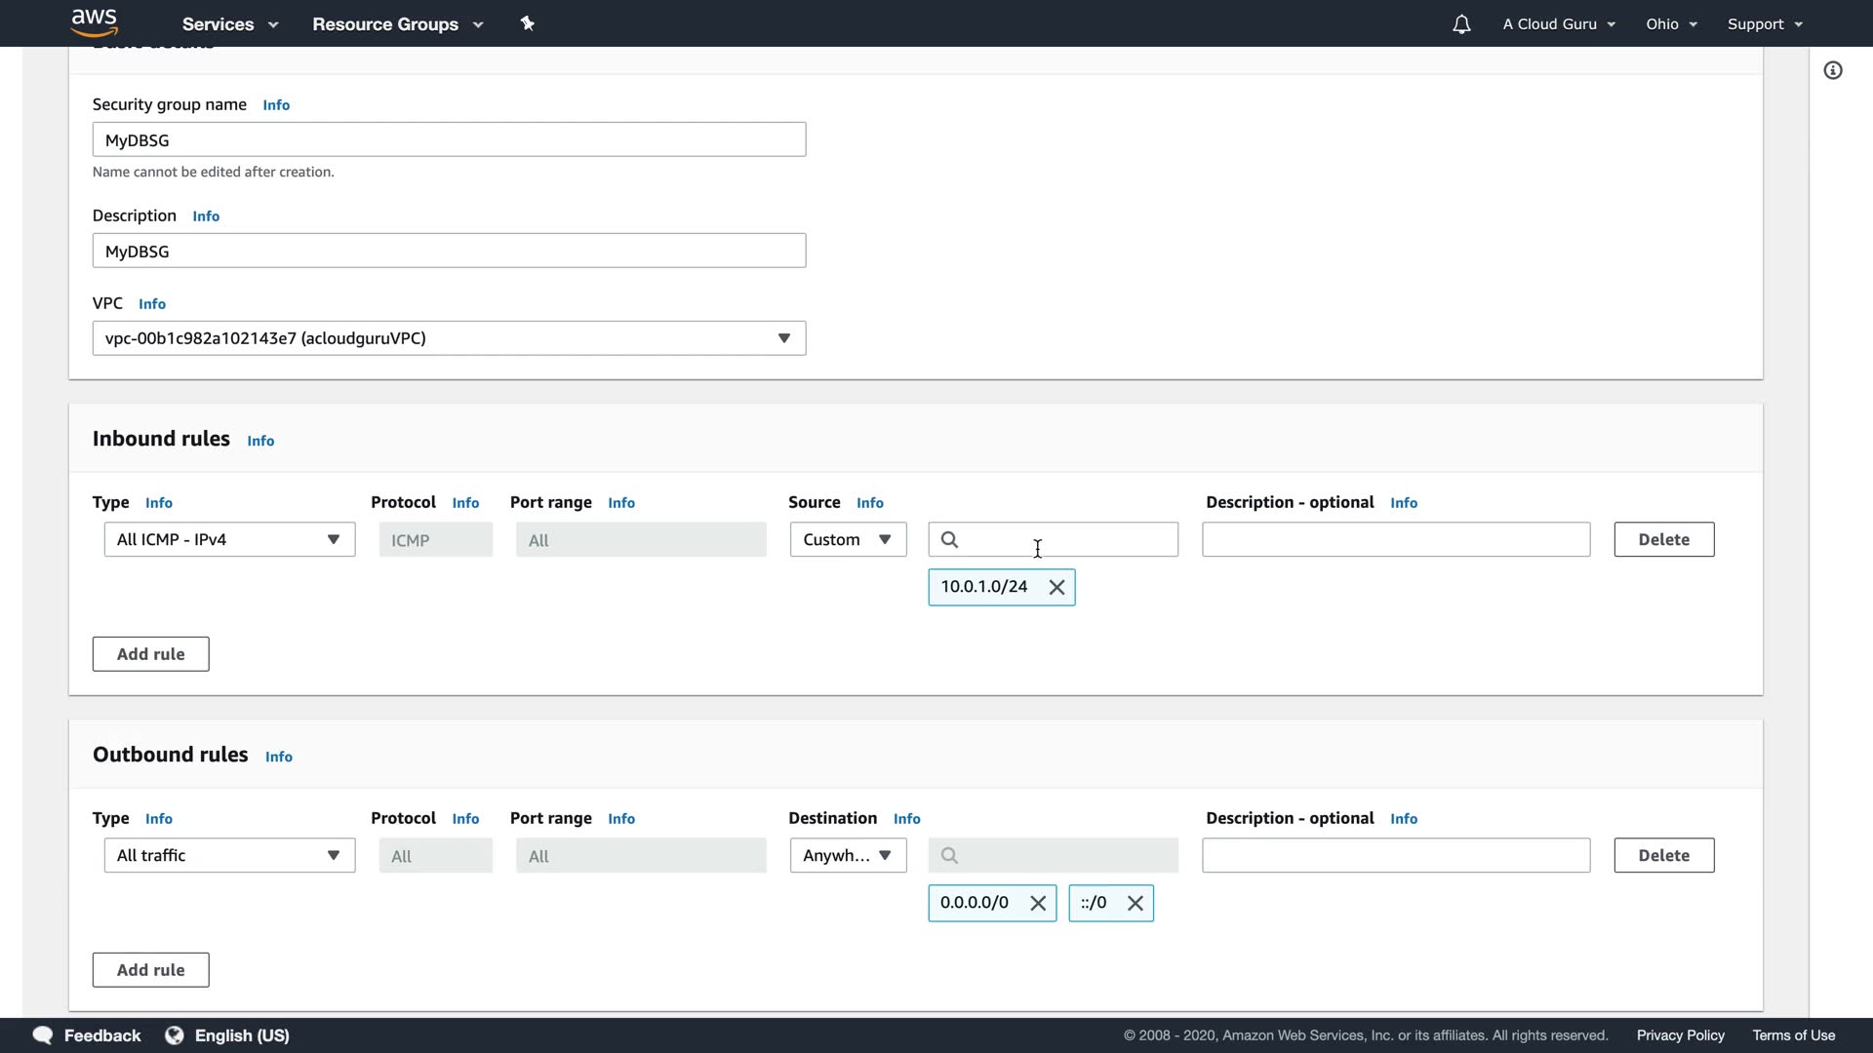
Task: Remove the 0.0.0.0/0 destination tag
Action: pos(1038,903)
